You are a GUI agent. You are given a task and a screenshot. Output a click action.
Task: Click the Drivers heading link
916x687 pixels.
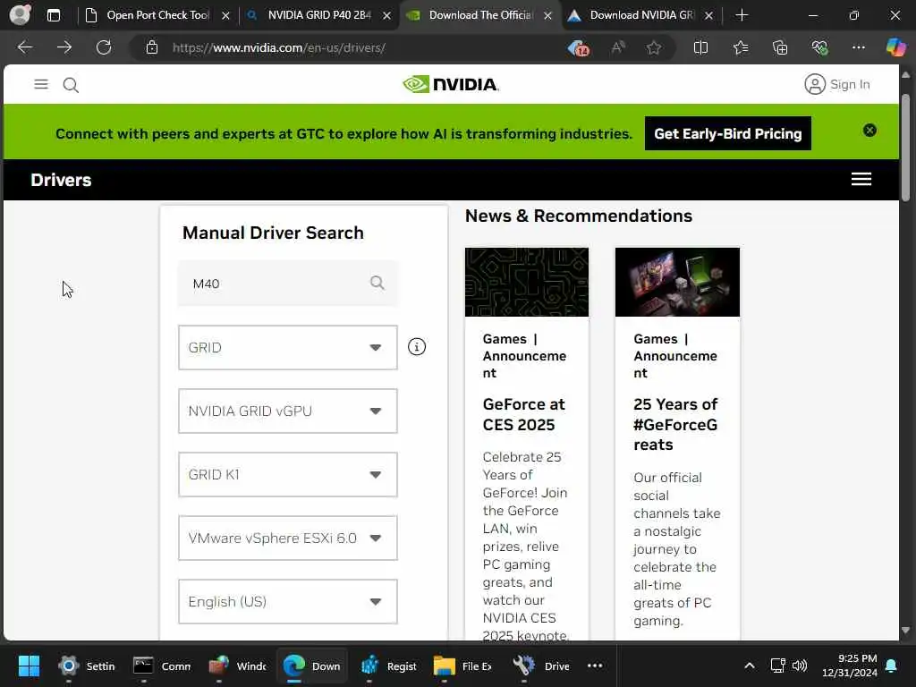(x=62, y=180)
